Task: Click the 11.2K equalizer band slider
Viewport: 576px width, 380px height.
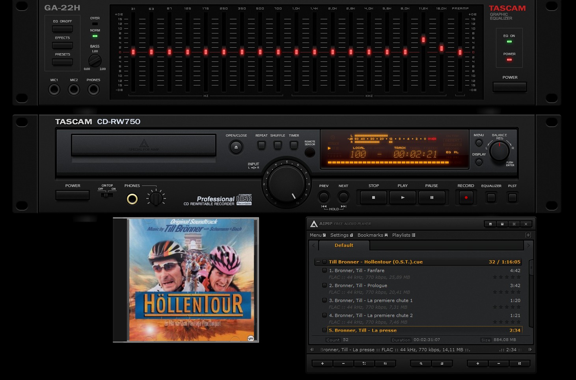Action: tap(423, 39)
